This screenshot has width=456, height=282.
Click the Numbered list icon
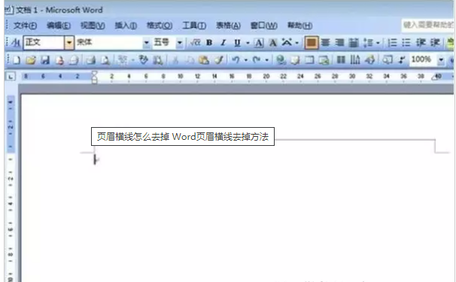(392, 43)
